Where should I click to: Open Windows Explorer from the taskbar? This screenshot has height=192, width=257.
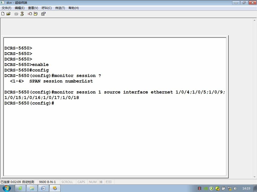click(x=32, y=188)
